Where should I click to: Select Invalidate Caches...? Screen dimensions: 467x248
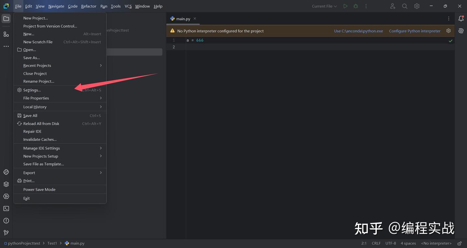coord(60,139)
